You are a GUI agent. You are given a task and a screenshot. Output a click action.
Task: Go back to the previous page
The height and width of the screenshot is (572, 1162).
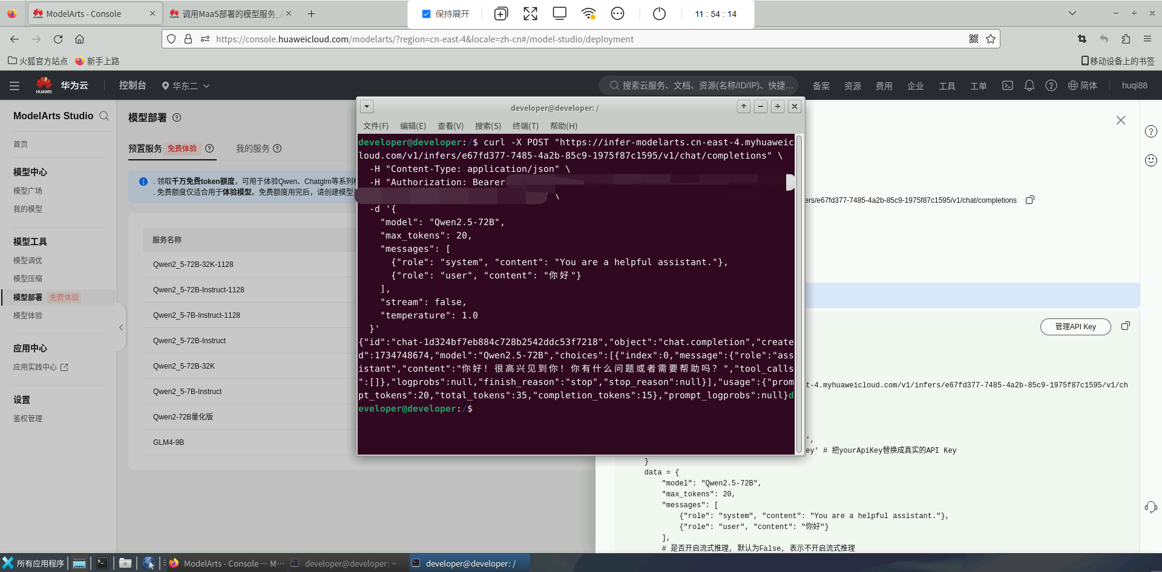pos(15,39)
